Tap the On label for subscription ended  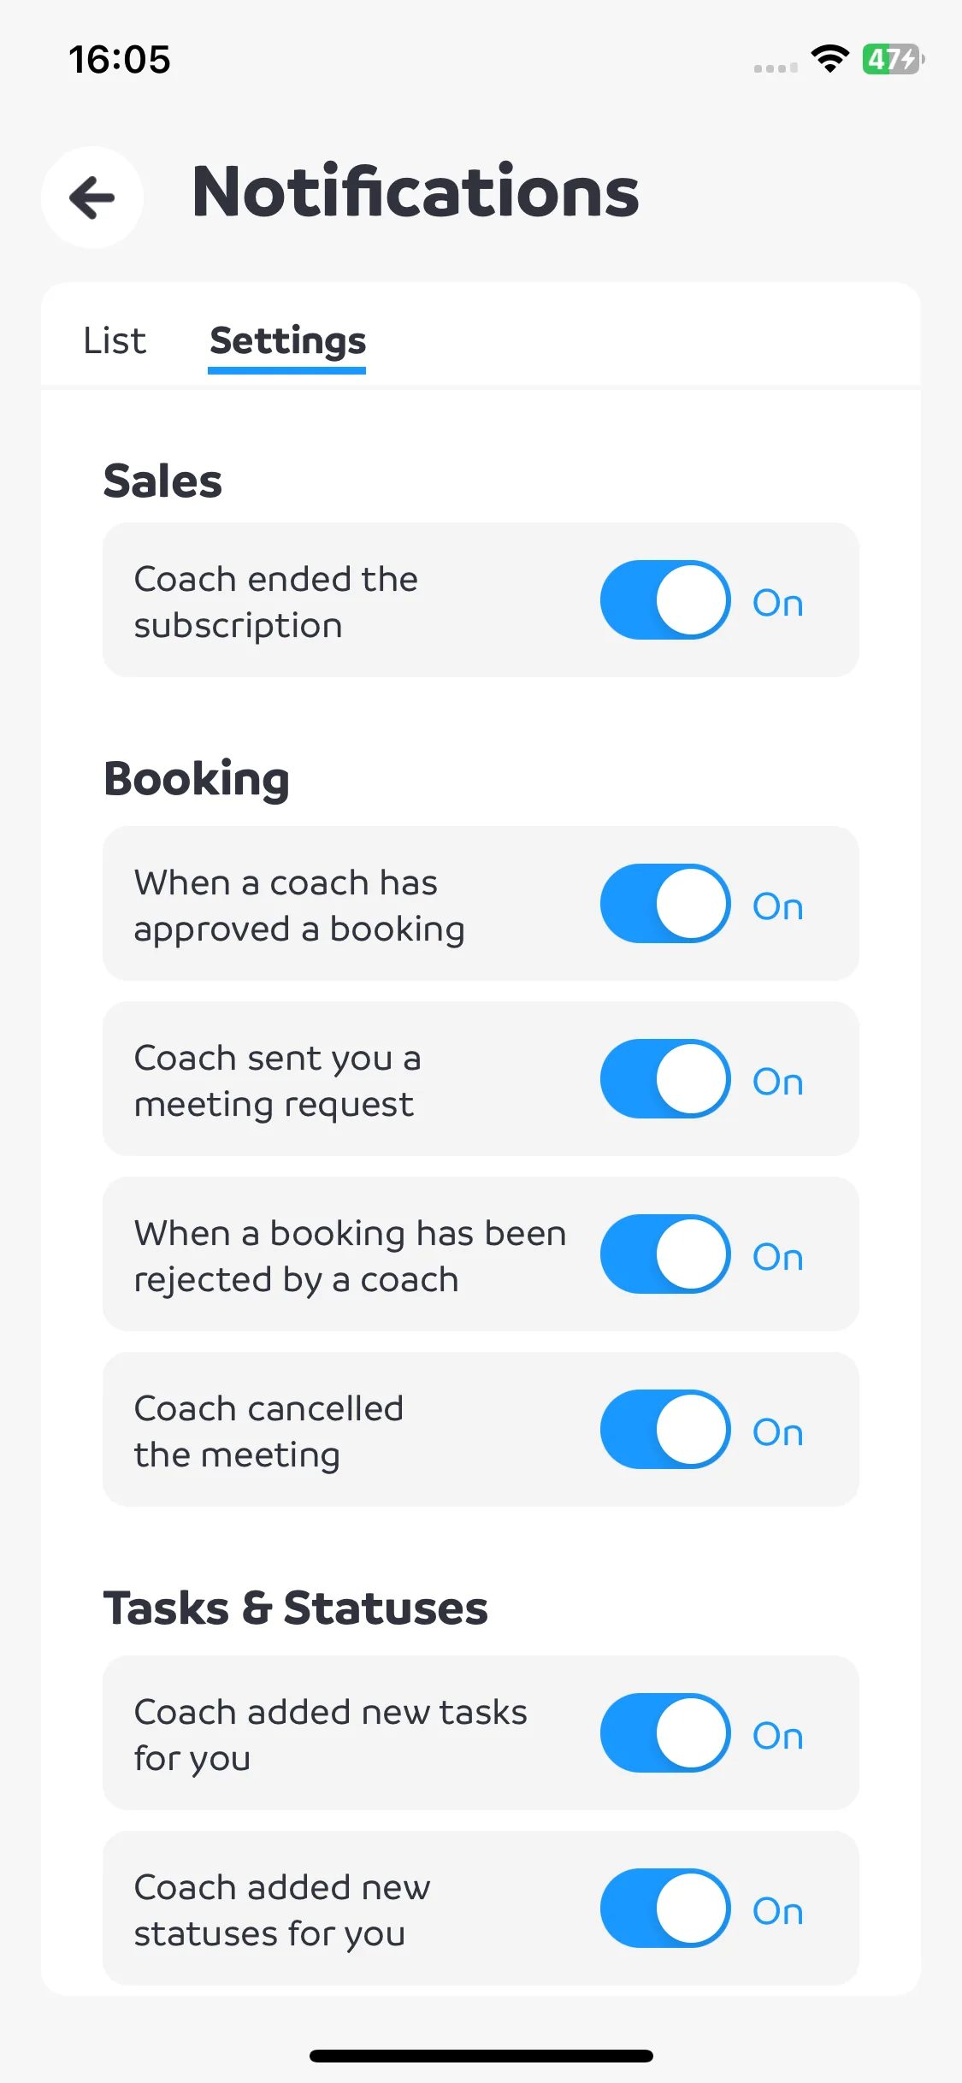click(778, 603)
